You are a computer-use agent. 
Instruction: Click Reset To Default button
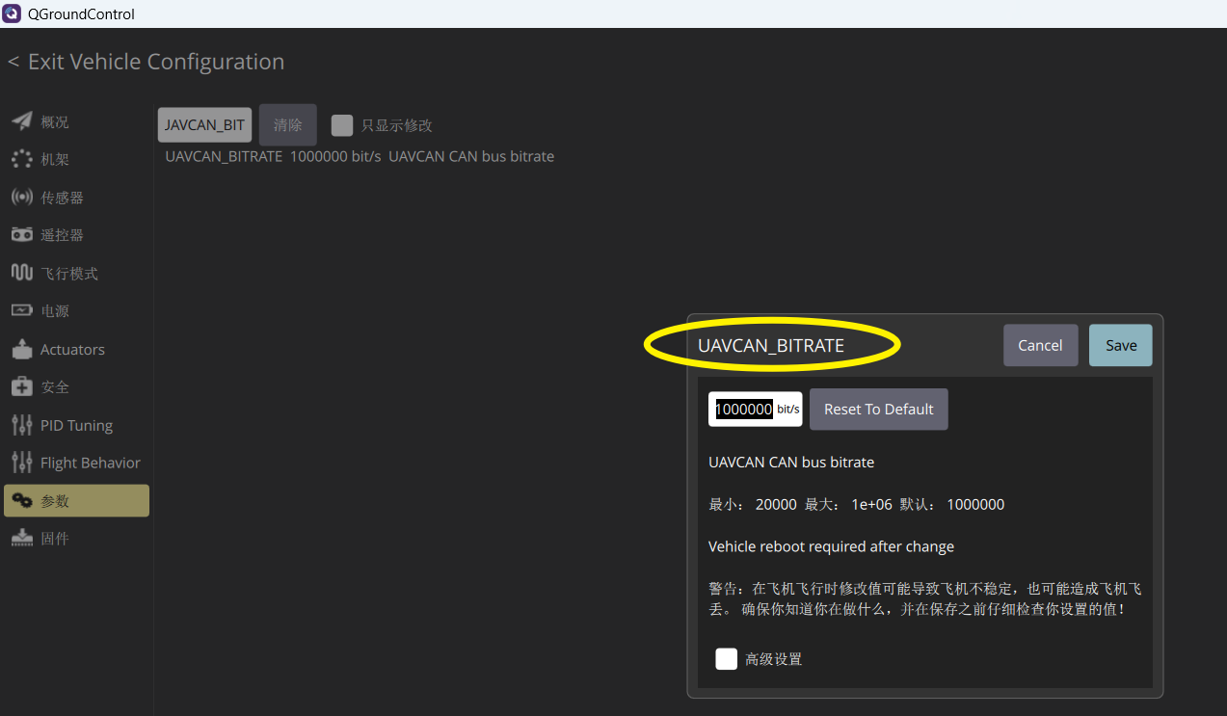(879, 409)
